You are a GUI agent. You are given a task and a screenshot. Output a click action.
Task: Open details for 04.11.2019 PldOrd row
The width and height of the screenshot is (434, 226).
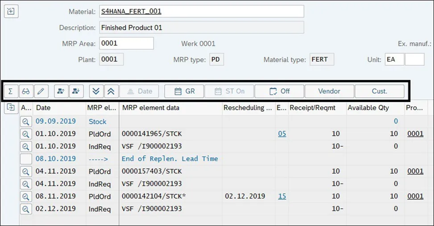pyautogui.click(x=26, y=171)
